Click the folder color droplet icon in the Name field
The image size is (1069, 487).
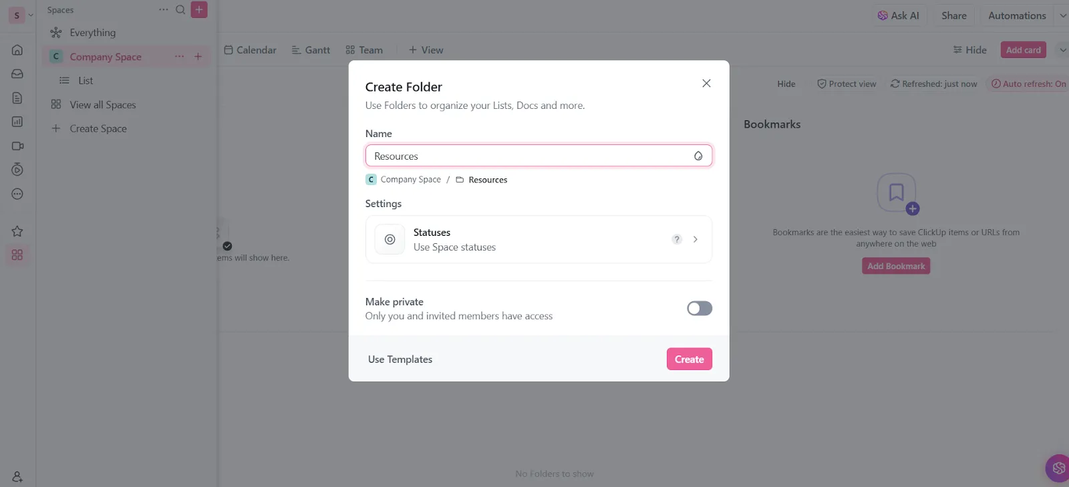(x=698, y=156)
